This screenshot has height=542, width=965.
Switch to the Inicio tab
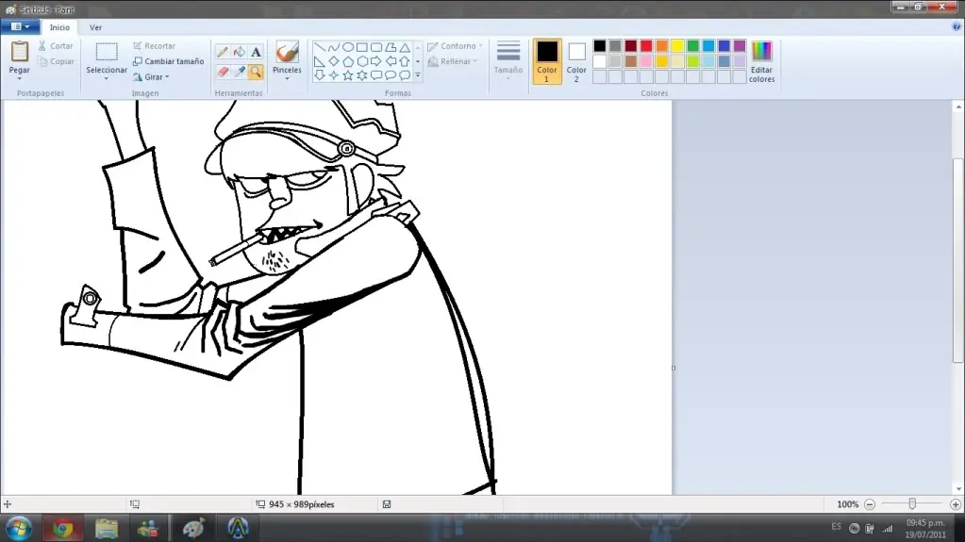[x=59, y=27]
